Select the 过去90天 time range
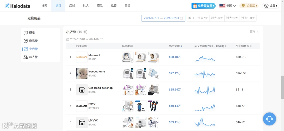Image resolution: width=284 pixels, height=131 pixels. [x=232, y=18]
